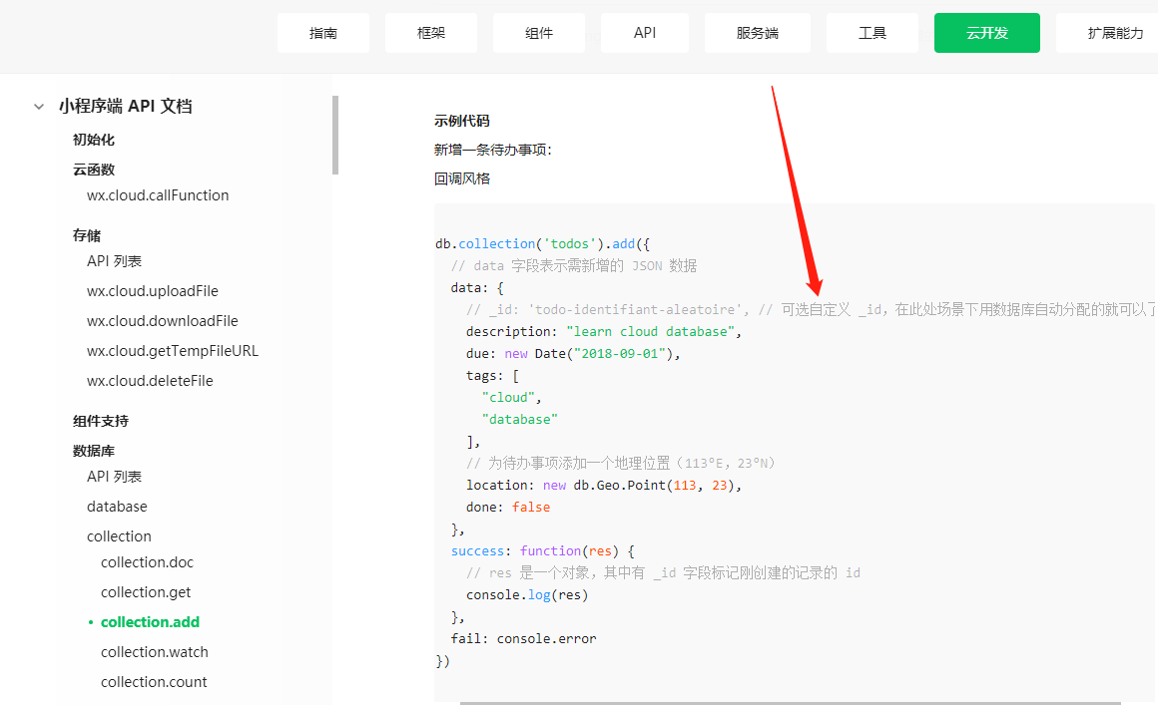Open collection.get documentation
Image resolution: width=1158 pixels, height=705 pixels.
coord(146,592)
